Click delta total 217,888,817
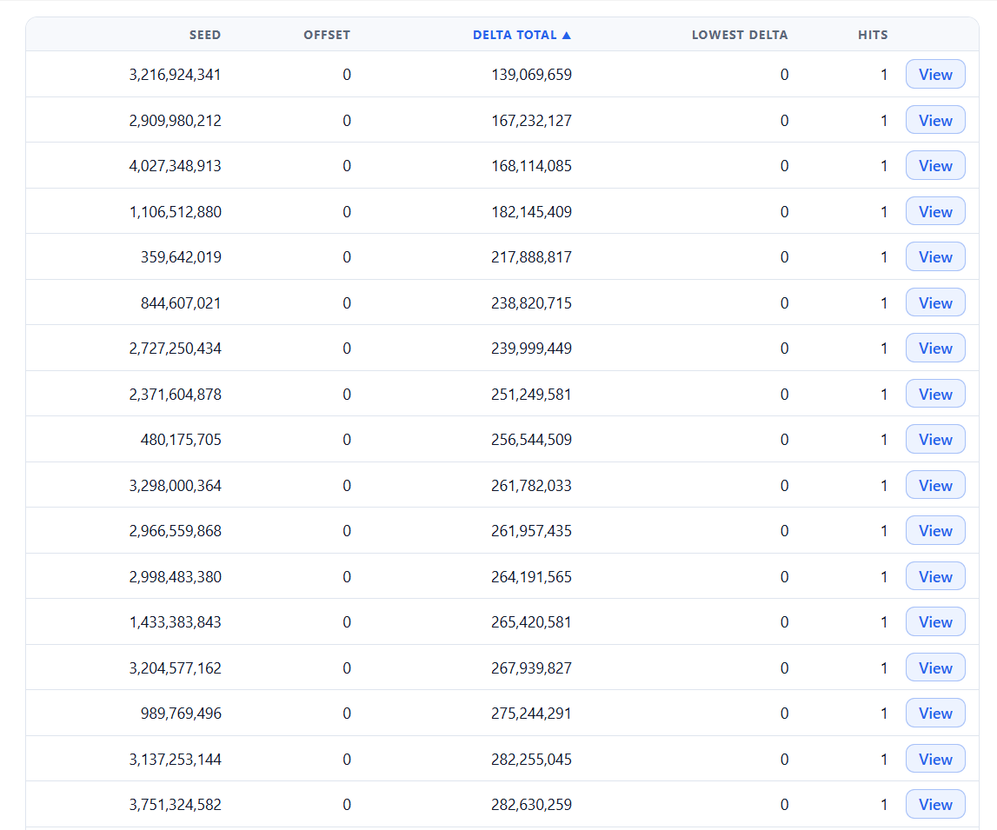The image size is (997, 830). click(x=531, y=256)
